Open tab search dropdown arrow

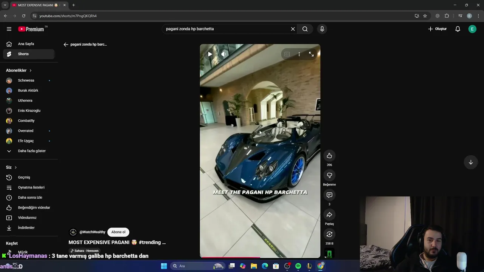[5, 5]
